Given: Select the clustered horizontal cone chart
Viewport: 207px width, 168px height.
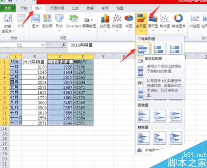Looking at the screenshot, I should [144, 116].
